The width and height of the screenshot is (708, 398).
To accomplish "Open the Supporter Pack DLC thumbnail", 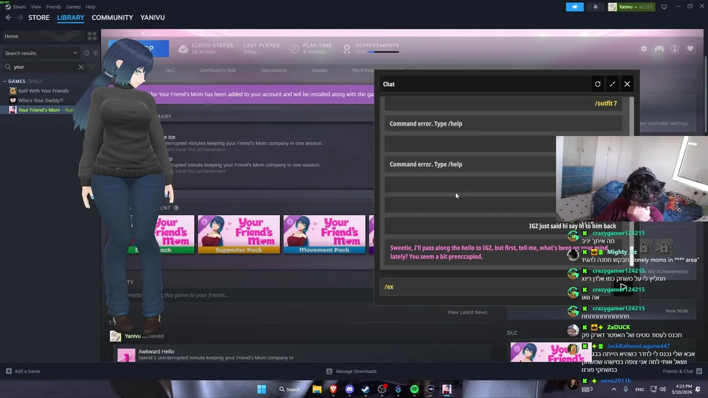I will click(x=238, y=235).
